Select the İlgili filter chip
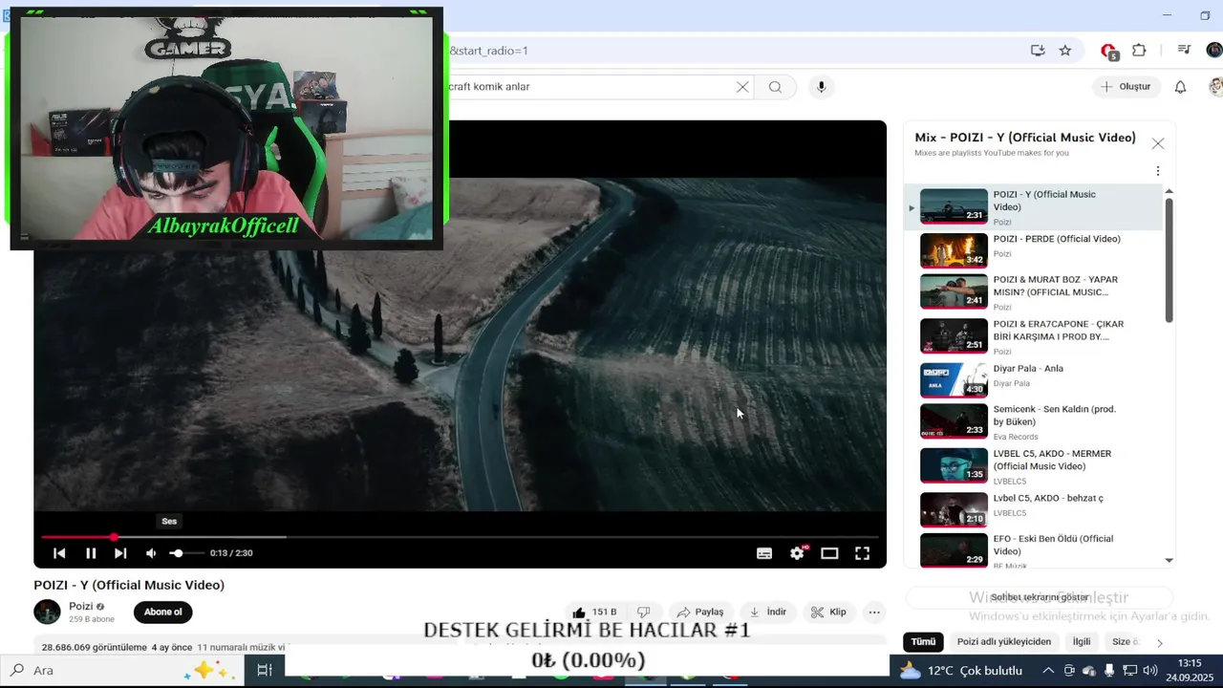 coord(1082,642)
